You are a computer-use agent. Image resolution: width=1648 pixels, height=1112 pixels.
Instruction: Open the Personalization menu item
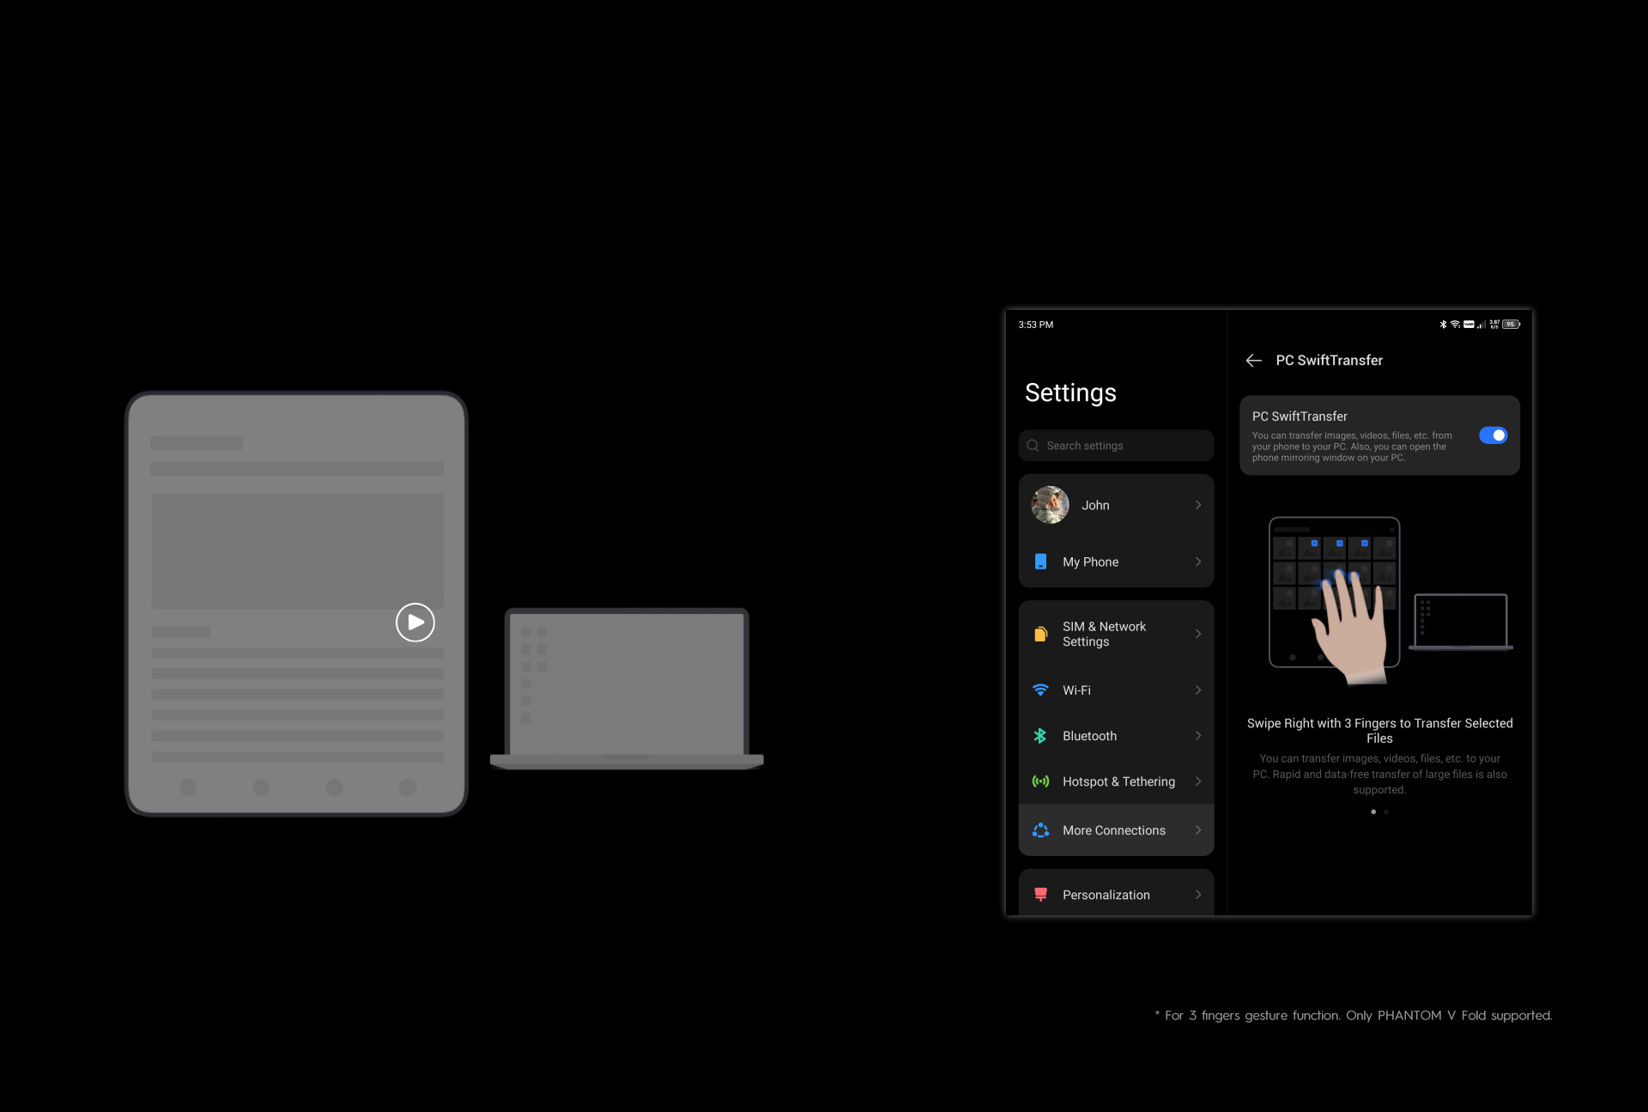click(1106, 895)
